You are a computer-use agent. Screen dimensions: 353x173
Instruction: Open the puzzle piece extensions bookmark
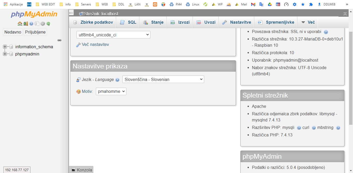(x=311, y=4)
